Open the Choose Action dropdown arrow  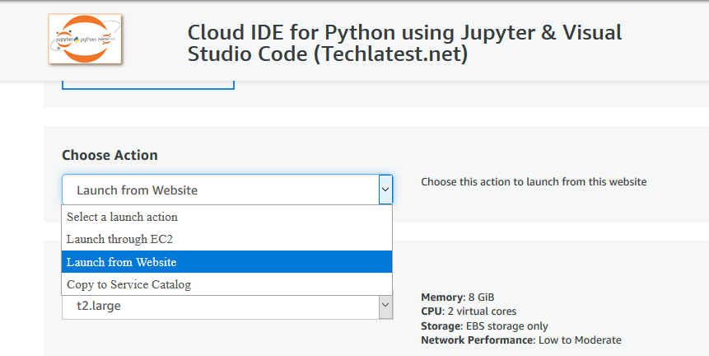point(385,190)
